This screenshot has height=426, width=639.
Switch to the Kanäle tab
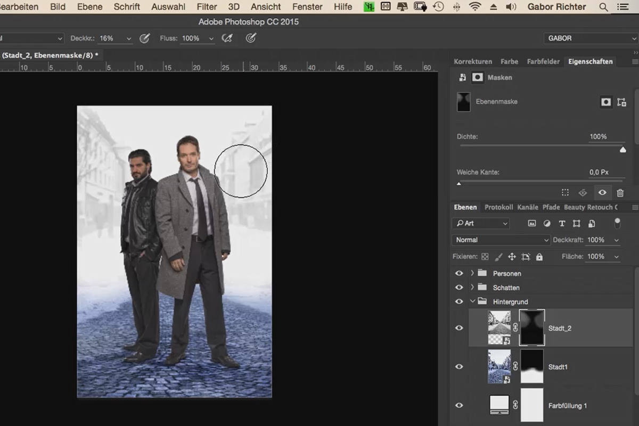pyautogui.click(x=528, y=207)
